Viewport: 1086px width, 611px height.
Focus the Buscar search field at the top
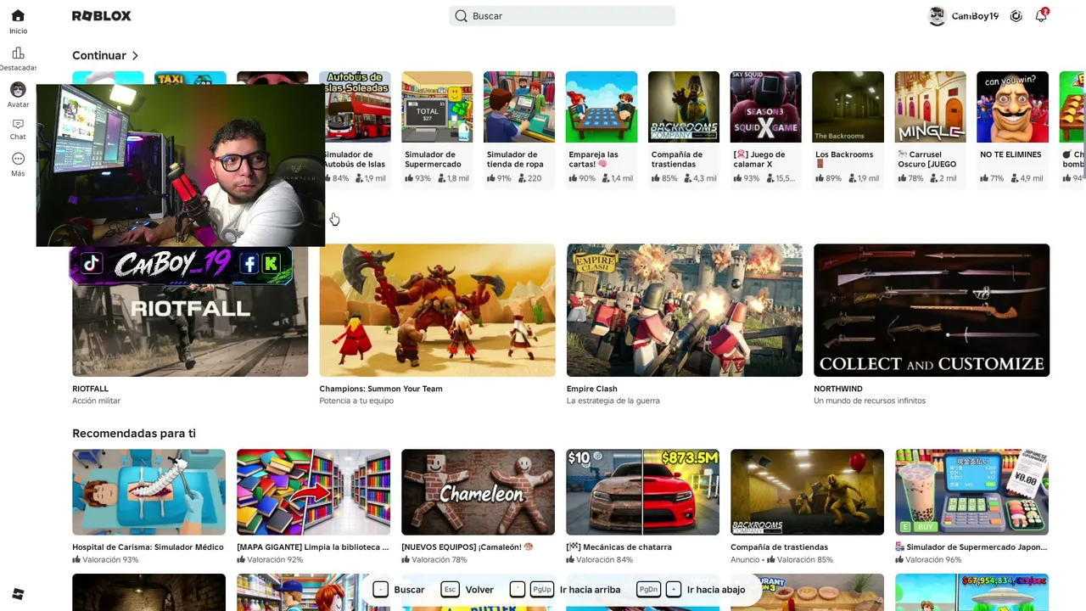[x=562, y=16]
